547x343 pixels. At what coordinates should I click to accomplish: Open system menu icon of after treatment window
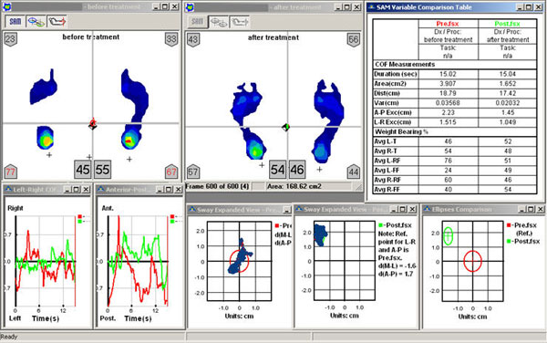[191, 6]
